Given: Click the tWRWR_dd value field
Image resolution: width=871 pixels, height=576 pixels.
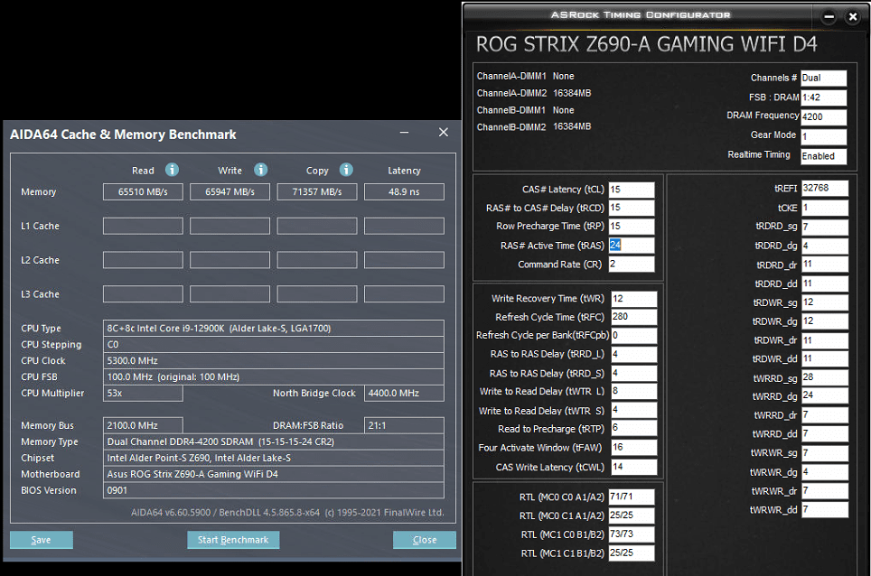Looking at the screenshot, I should tap(825, 510).
